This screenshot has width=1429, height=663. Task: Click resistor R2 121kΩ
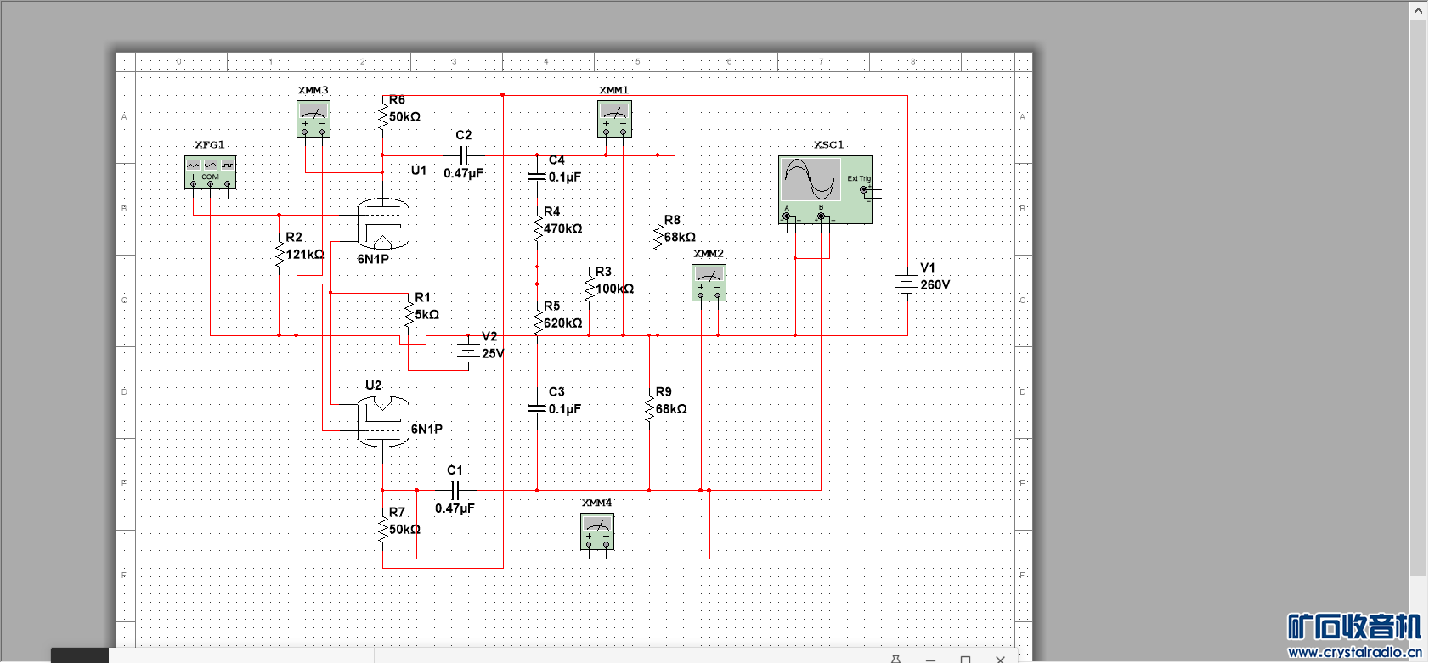coord(280,253)
